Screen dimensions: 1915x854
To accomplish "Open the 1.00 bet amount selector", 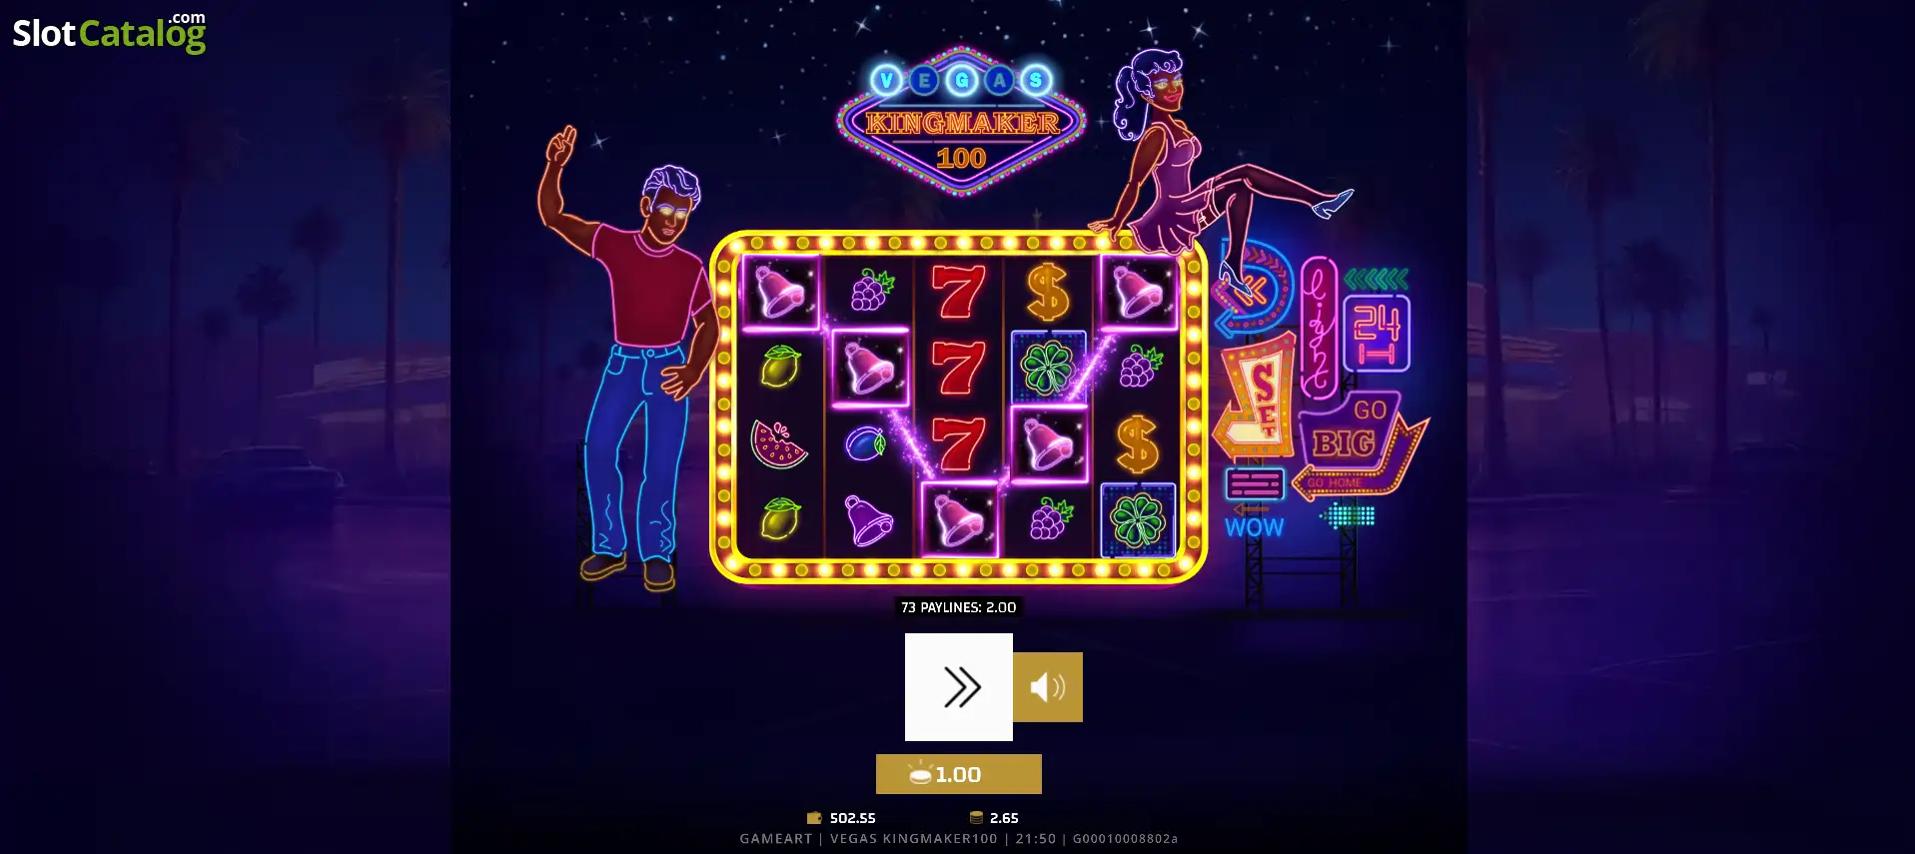I will click(x=958, y=774).
